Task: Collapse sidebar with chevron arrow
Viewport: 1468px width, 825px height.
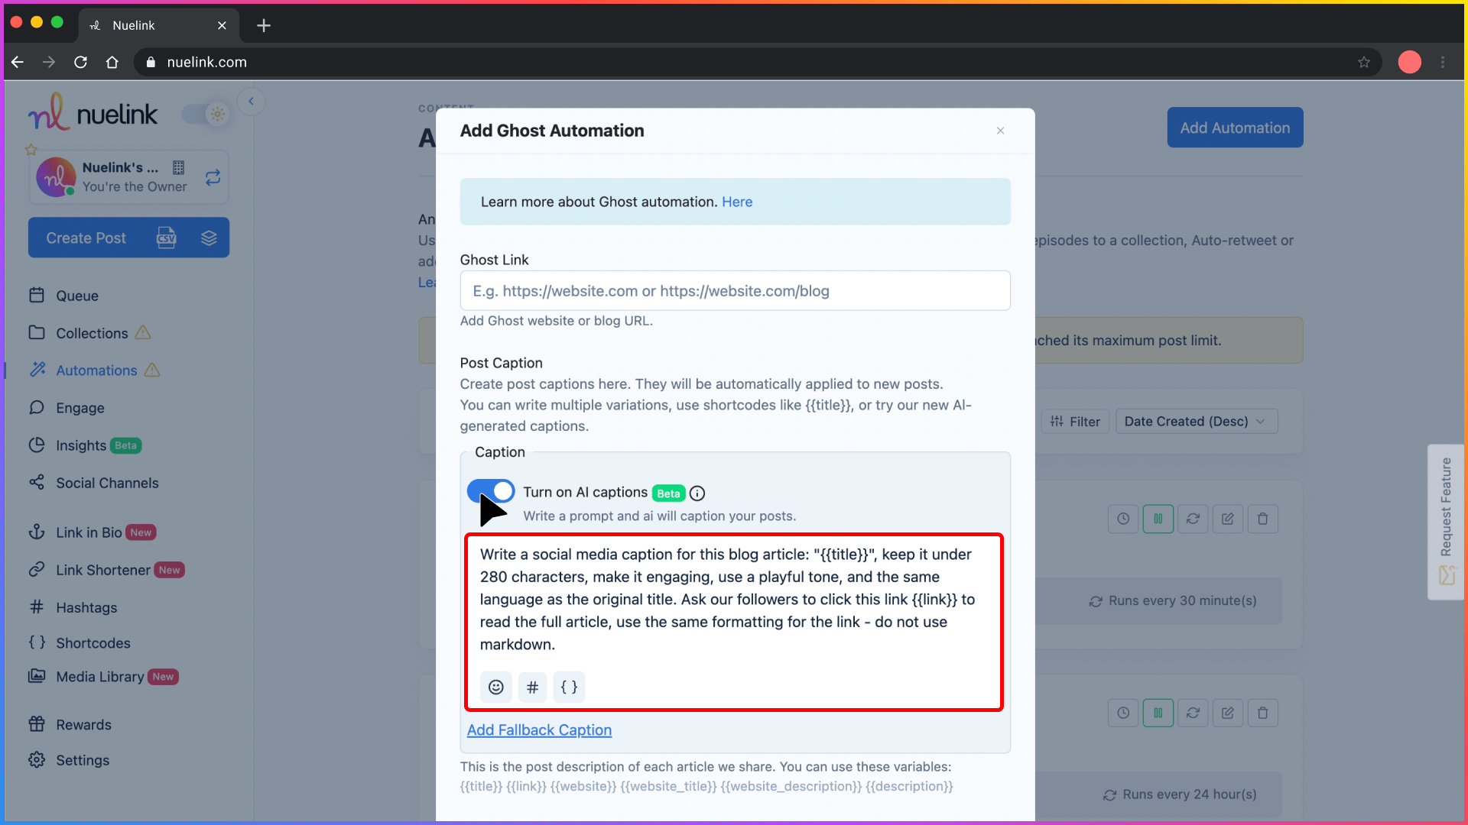Action: click(x=251, y=101)
